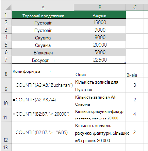Click the =COUNTIF(A2:A8,"Buchanan") formula cell
The width and height of the screenshot is (148, 151).
pos(43,85)
